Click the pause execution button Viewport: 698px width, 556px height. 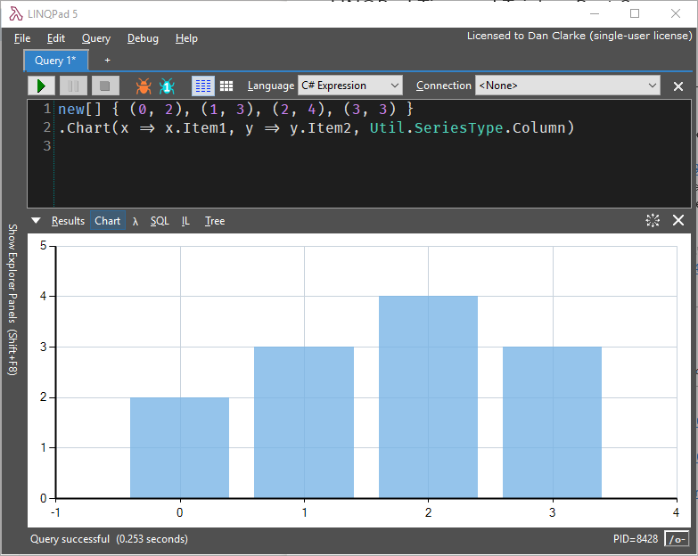tap(73, 86)
